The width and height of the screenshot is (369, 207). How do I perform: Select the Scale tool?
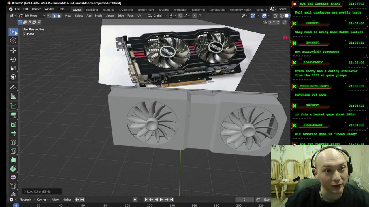click(x=13, y=68)
